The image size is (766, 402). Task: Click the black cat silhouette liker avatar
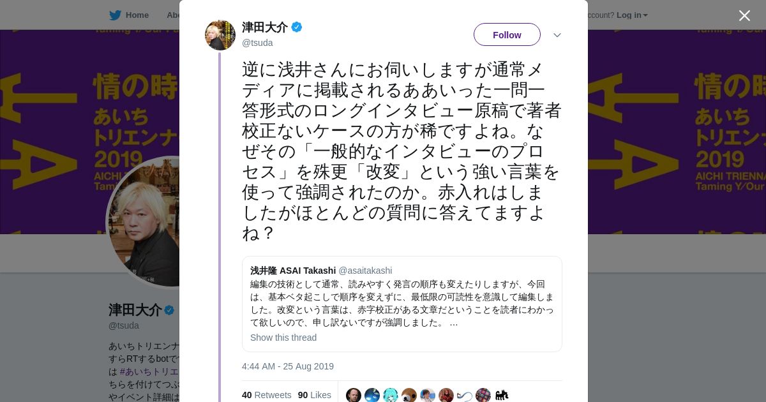pyautogui.click(x=502, y=396)
